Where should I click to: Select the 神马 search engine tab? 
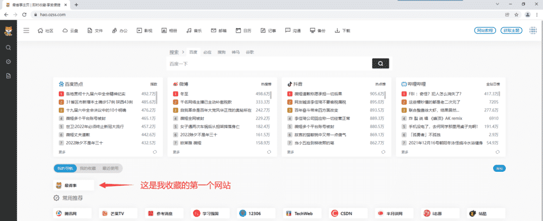tap(235, 52)
